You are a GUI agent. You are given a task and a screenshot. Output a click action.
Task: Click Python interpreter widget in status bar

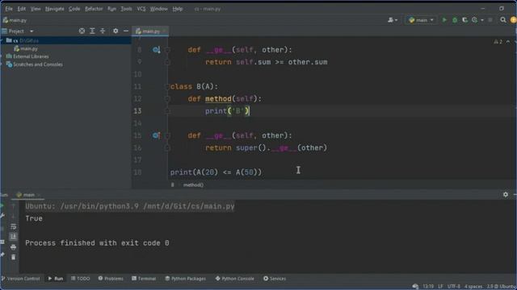coord(502,287)
